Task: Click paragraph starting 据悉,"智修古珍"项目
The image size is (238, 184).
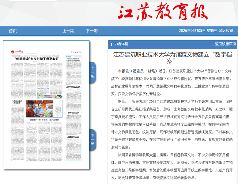Action: click(172, 124)
